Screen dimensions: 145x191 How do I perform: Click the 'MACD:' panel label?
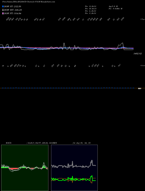click(x=9, y=143)
